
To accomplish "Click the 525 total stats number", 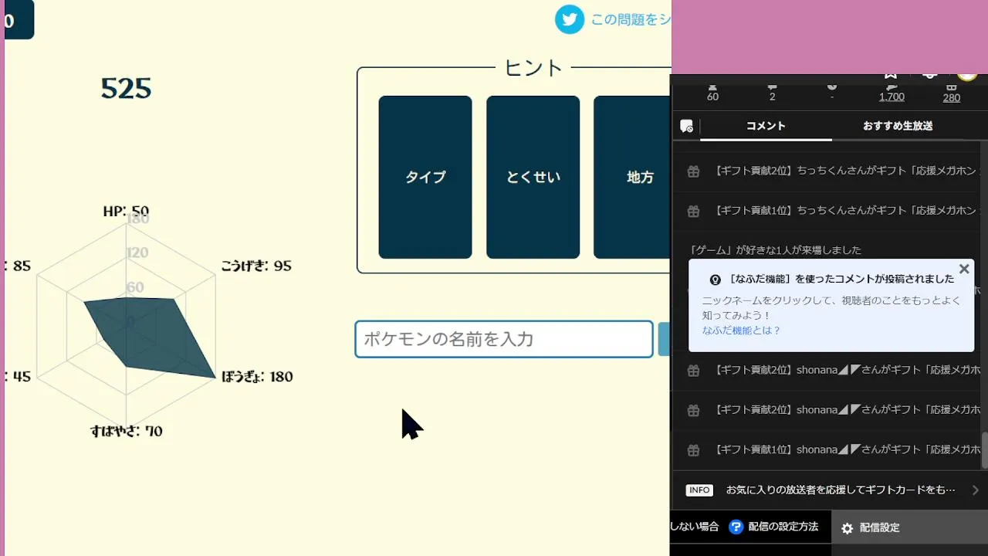I will coord(126,89).
